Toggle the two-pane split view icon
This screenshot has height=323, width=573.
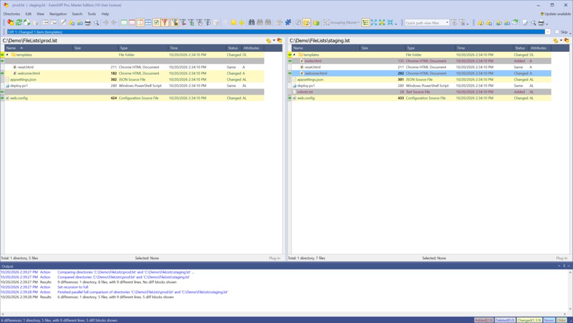tap(140, 23)
